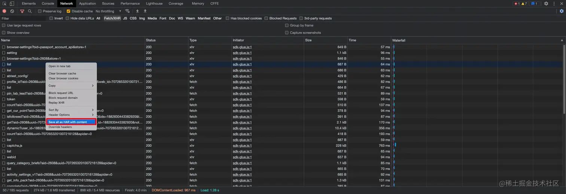This screenshot has height=194, width=566.
Task: Open the network search magnifier icon
Action: 30,11
